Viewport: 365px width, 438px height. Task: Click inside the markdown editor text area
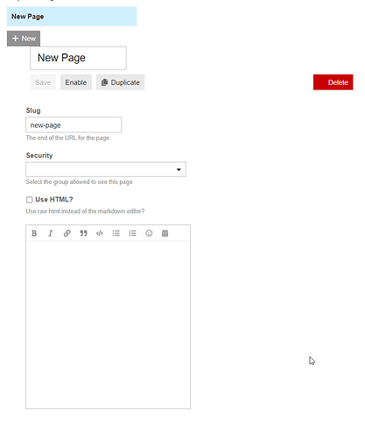tap(108, 325)
